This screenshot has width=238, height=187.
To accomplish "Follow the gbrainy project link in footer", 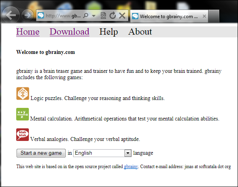I will (x=131, y=167).
